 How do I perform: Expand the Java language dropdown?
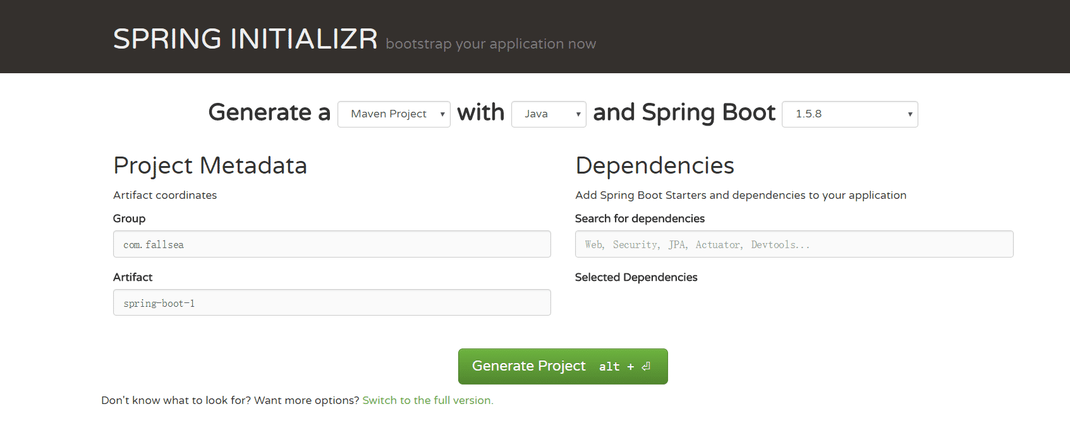[549, 114]
